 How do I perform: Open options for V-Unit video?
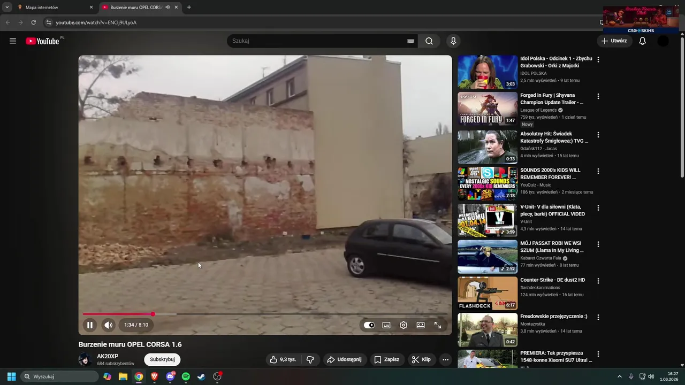click(598, 207)
